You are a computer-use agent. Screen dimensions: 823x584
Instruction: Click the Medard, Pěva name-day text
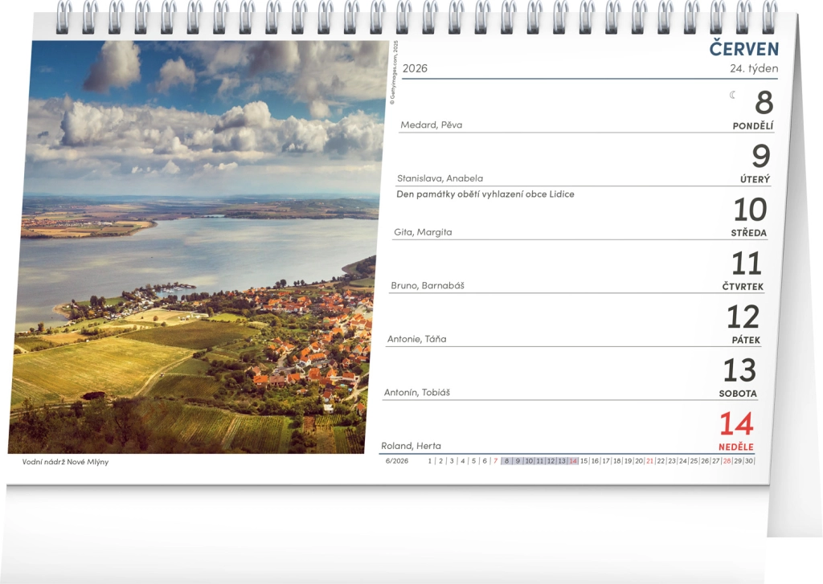tap(431, 125)
